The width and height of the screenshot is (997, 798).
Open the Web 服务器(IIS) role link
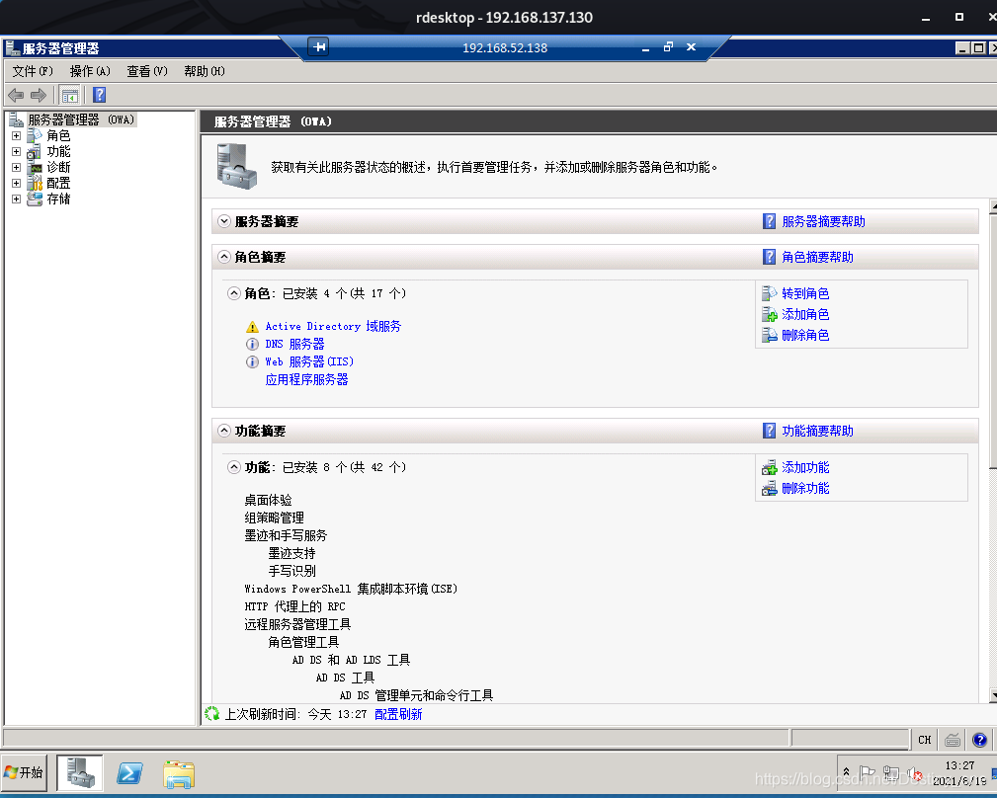[309, 362]
